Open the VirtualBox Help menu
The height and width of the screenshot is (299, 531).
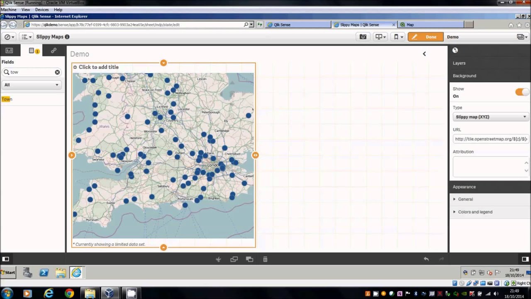tap(58, 10)
